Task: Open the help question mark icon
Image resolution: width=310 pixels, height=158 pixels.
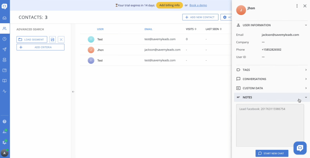Action: [x=4, y=121]
